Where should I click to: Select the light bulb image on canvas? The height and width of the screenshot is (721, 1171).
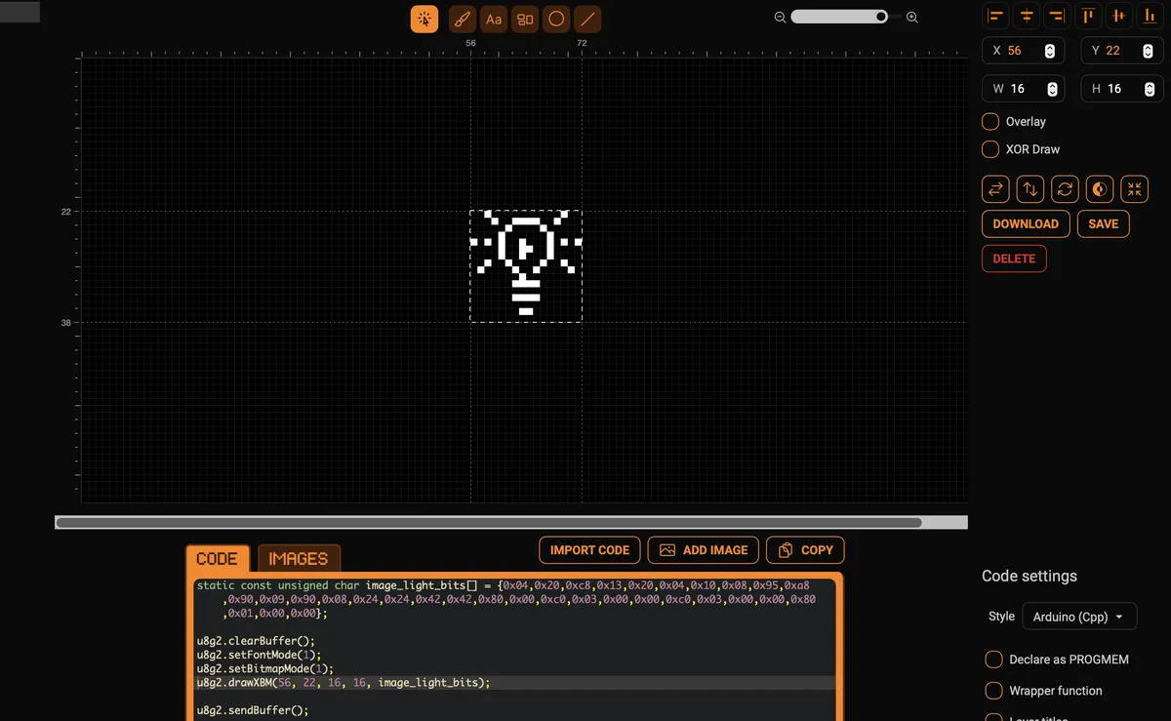526,266
